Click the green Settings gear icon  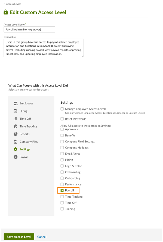(x=16, y=149)
